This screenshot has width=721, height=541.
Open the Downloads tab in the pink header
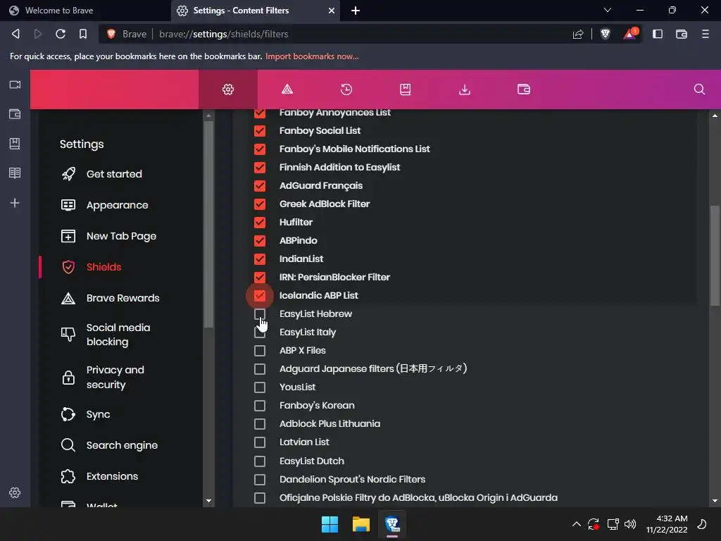465,89
